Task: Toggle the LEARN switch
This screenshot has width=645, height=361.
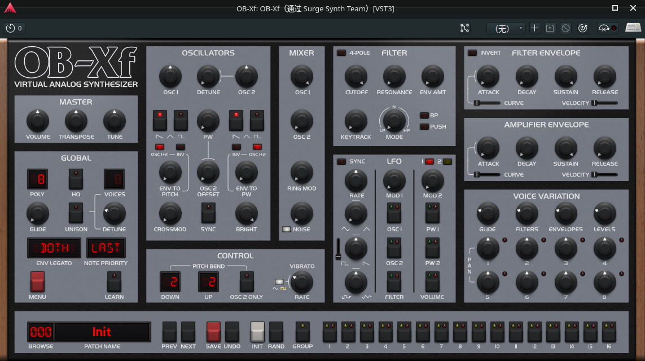Action: point(114,281)
